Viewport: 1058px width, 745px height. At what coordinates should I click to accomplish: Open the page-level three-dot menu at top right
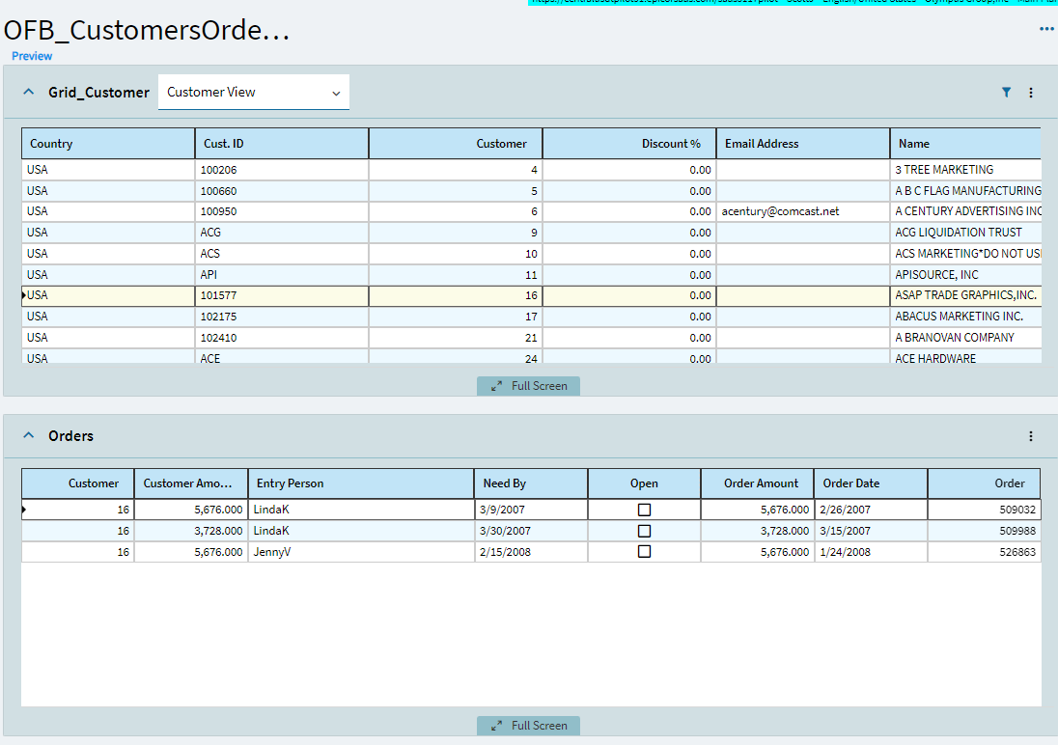pyautogui.click(x=1045, y=29)
